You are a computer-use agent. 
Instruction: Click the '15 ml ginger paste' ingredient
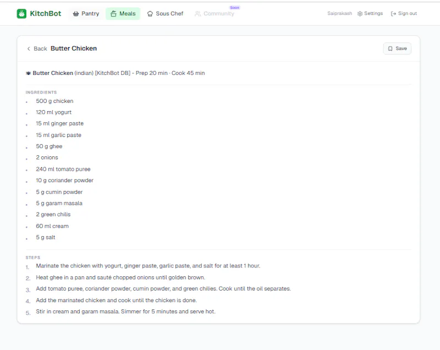coord(60,123)
